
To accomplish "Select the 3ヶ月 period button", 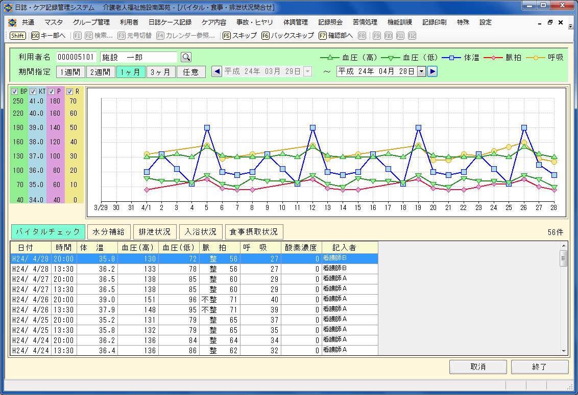I will click(161, 72).
